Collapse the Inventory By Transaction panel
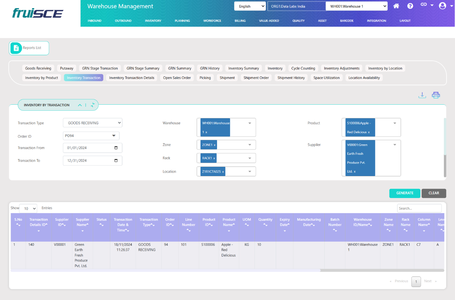Screen dimensions: 455x300 [x=80, y=105]
